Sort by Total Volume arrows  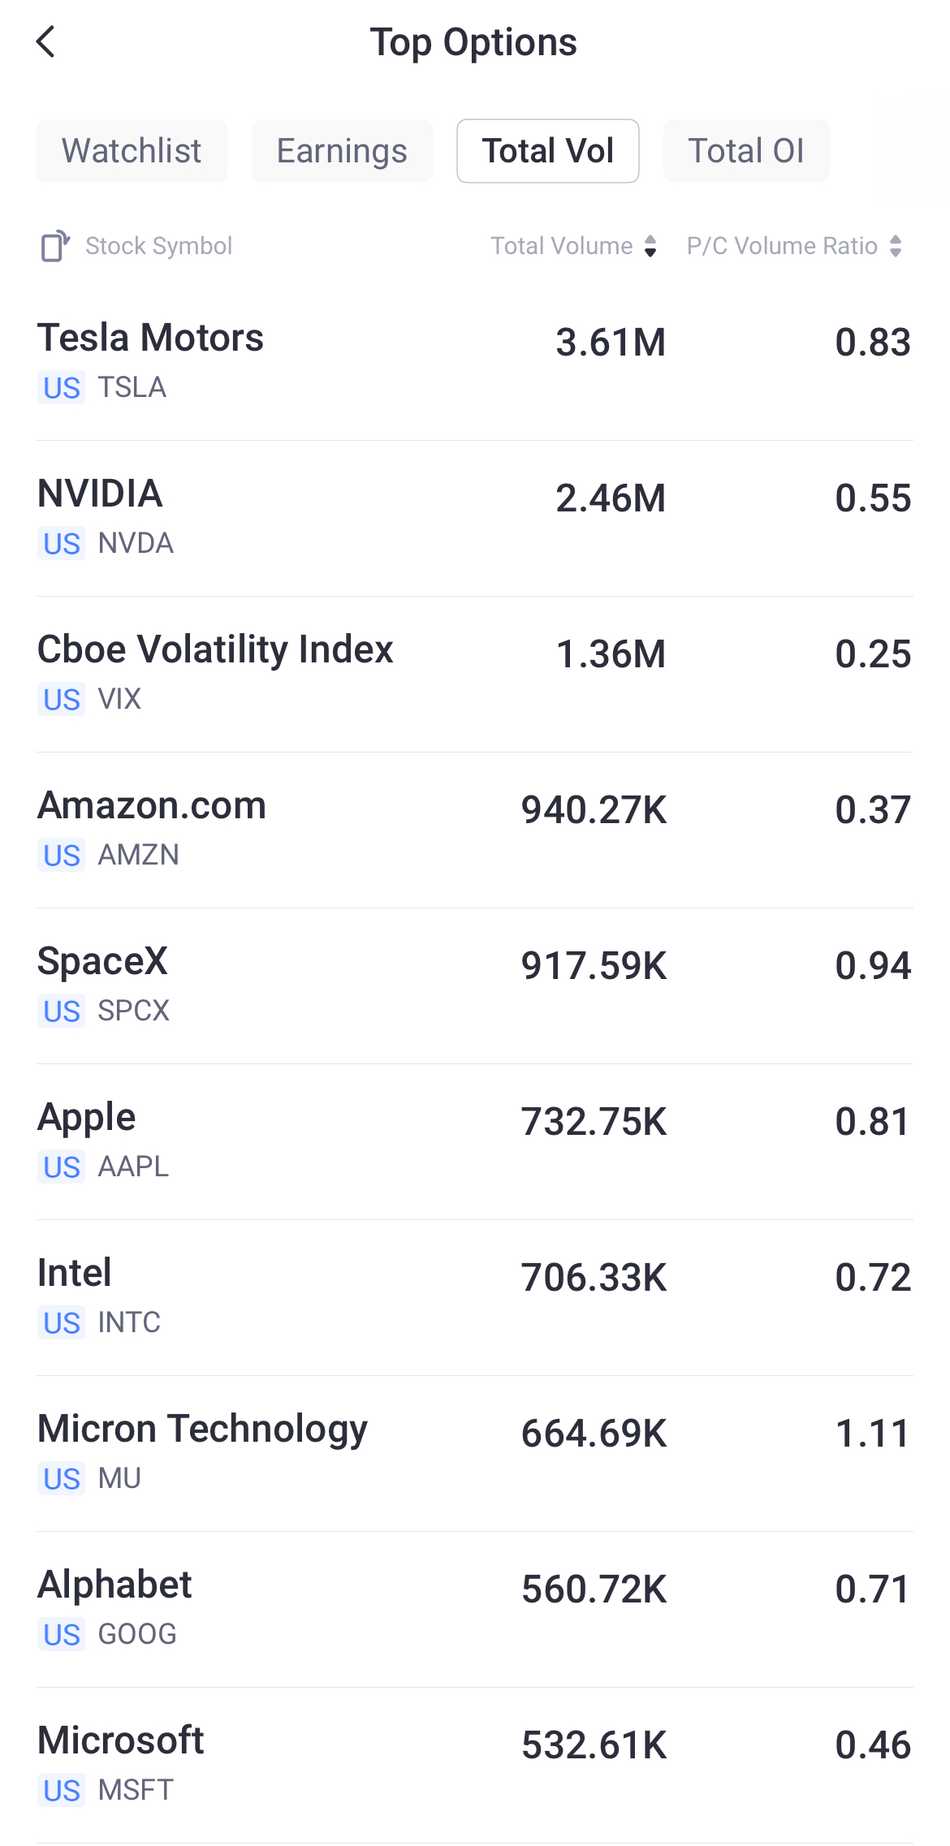point(650,246)
